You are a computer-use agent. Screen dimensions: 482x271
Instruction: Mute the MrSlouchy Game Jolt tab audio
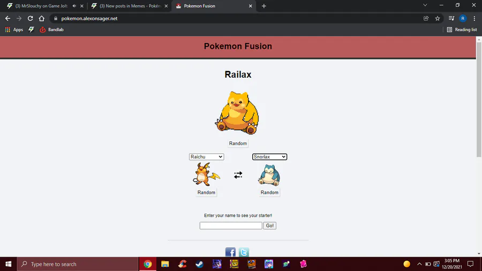74,6
